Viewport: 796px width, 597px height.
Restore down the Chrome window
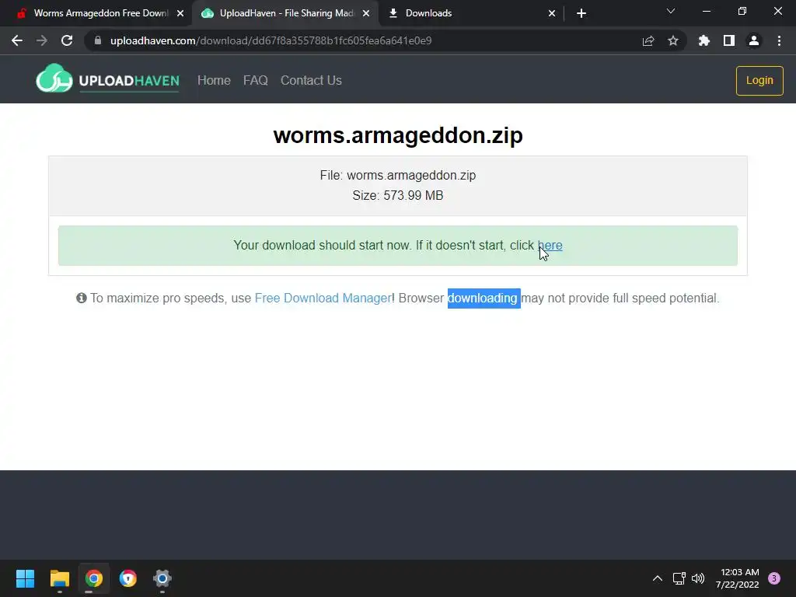pos(742,11)
